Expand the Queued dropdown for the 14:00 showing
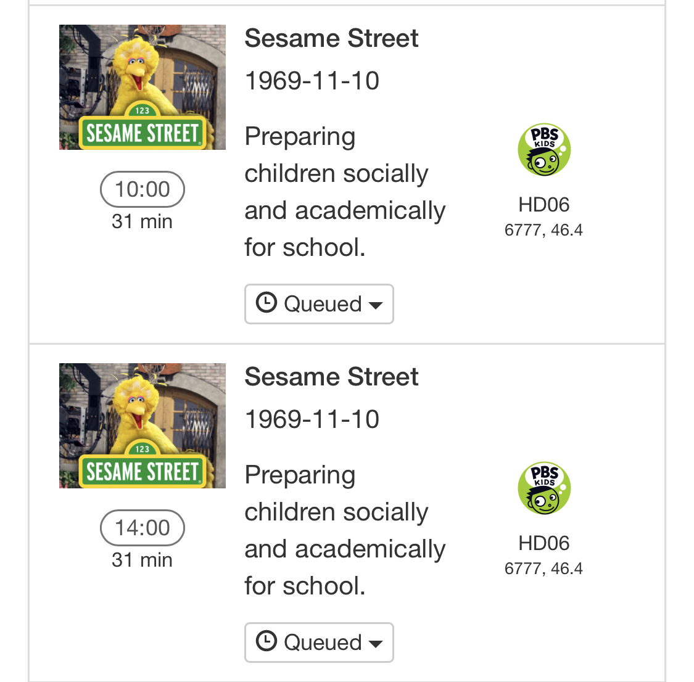Viewport: 694px width, 682px height. click(319, 643)
